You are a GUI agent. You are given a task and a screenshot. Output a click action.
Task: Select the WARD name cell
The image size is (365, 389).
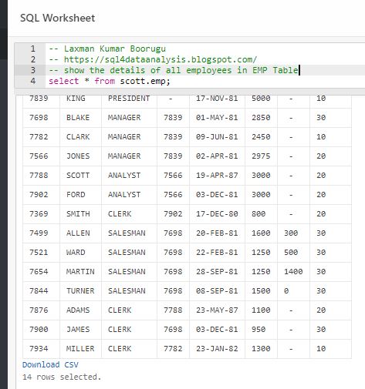point(76,253)
